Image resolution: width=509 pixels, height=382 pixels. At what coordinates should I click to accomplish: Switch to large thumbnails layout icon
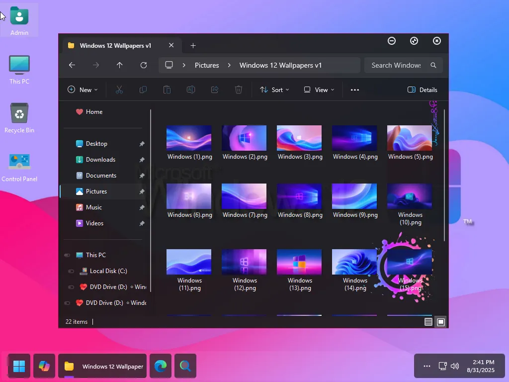pyautogui.click(x=441, y=322)
